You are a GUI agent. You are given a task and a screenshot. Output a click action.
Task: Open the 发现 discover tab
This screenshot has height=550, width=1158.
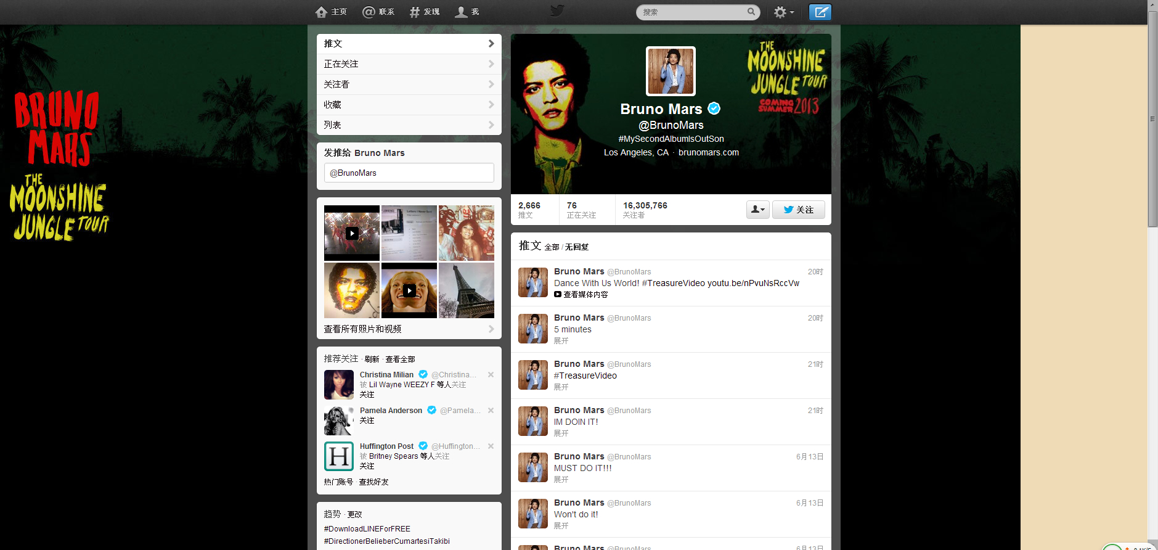(425, 12)
